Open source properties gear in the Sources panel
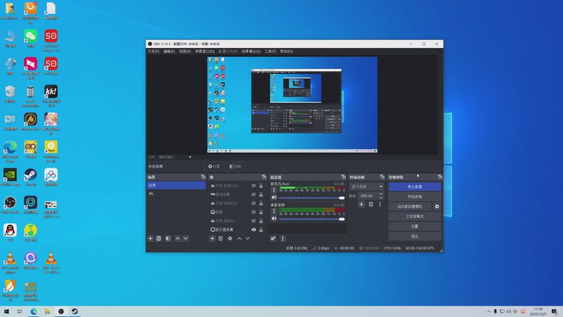Viewport: 563px width, 317px height. [x=230, y=238]
